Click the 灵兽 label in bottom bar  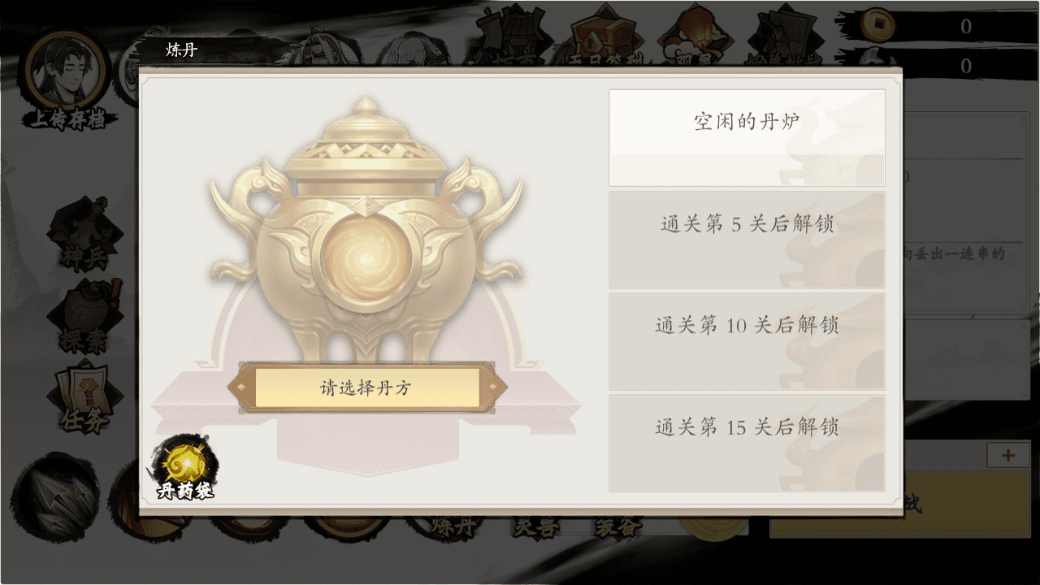[536, 526]
